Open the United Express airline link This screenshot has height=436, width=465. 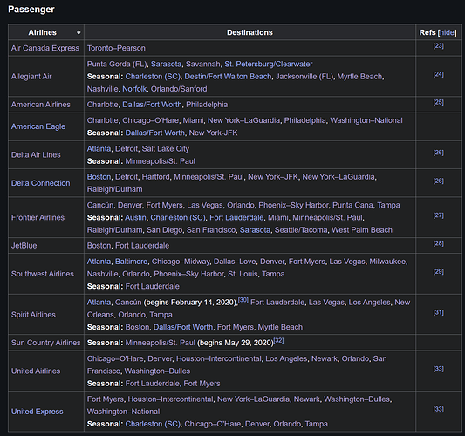37,412
